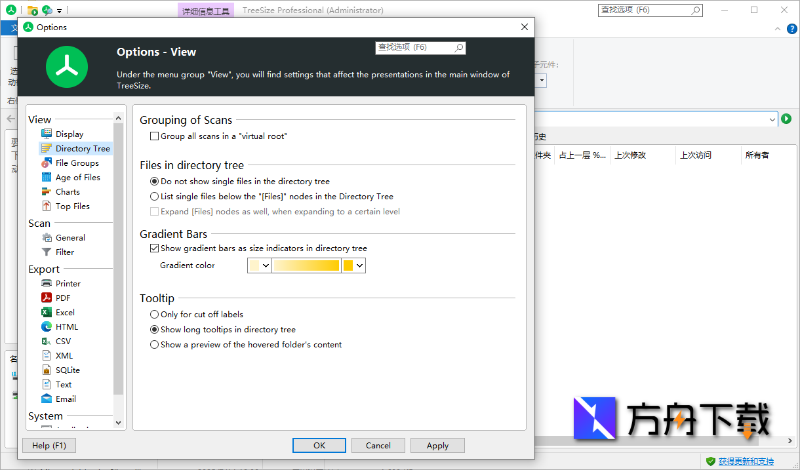Select the Excel export icon
800x470 pixels.
pyautogui.click(x=47, y=312)
